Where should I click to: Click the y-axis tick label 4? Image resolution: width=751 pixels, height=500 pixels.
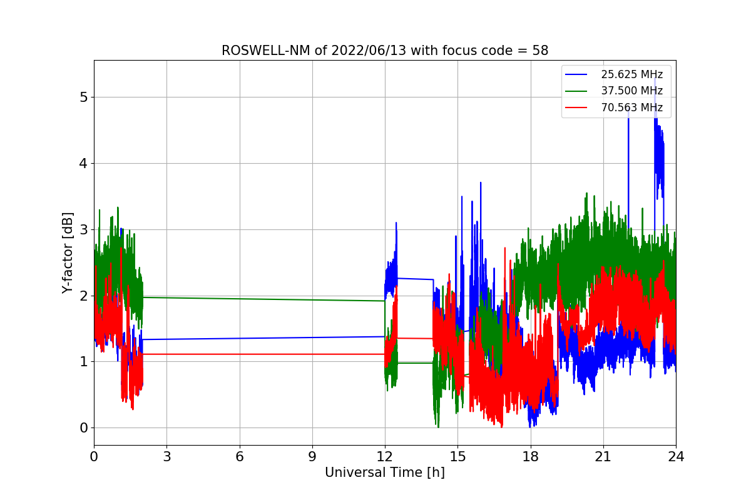(84, 164)
